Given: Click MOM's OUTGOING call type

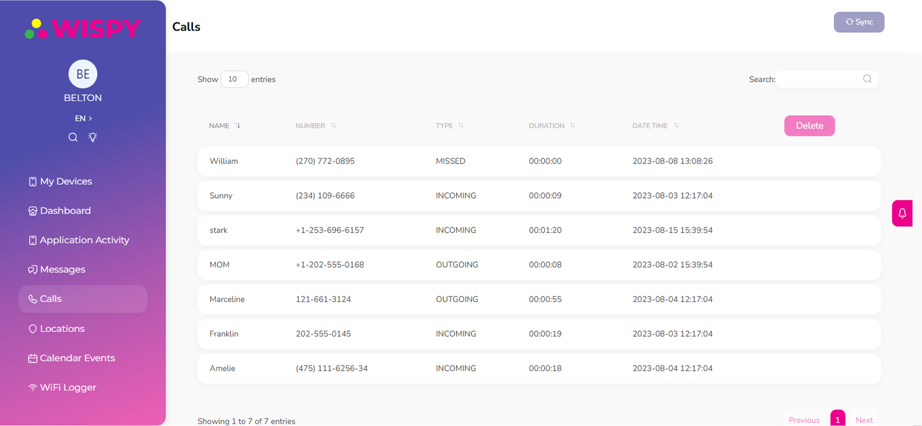Looking at the screenshot, I should (x=457, y=265).
